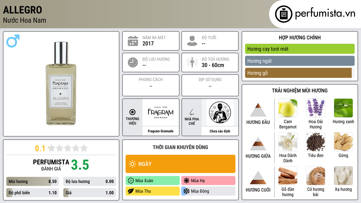Viewport: 361px width, 203px height.
Task: Click the calendar icon beside Năm ra mắt
Action: [133, 41]
